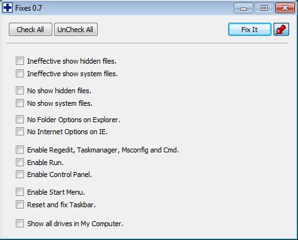Screen dimensions: 298x240
Task: Close the Fixes 0.7 window
Action: pos(285,8)
